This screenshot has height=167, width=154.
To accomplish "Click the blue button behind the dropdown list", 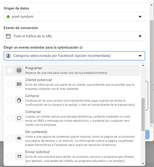I will [147, 135].
